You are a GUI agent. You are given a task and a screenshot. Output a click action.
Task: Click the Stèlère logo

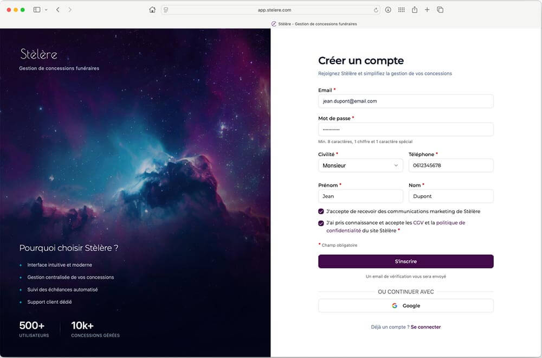(x=38, y=54)
